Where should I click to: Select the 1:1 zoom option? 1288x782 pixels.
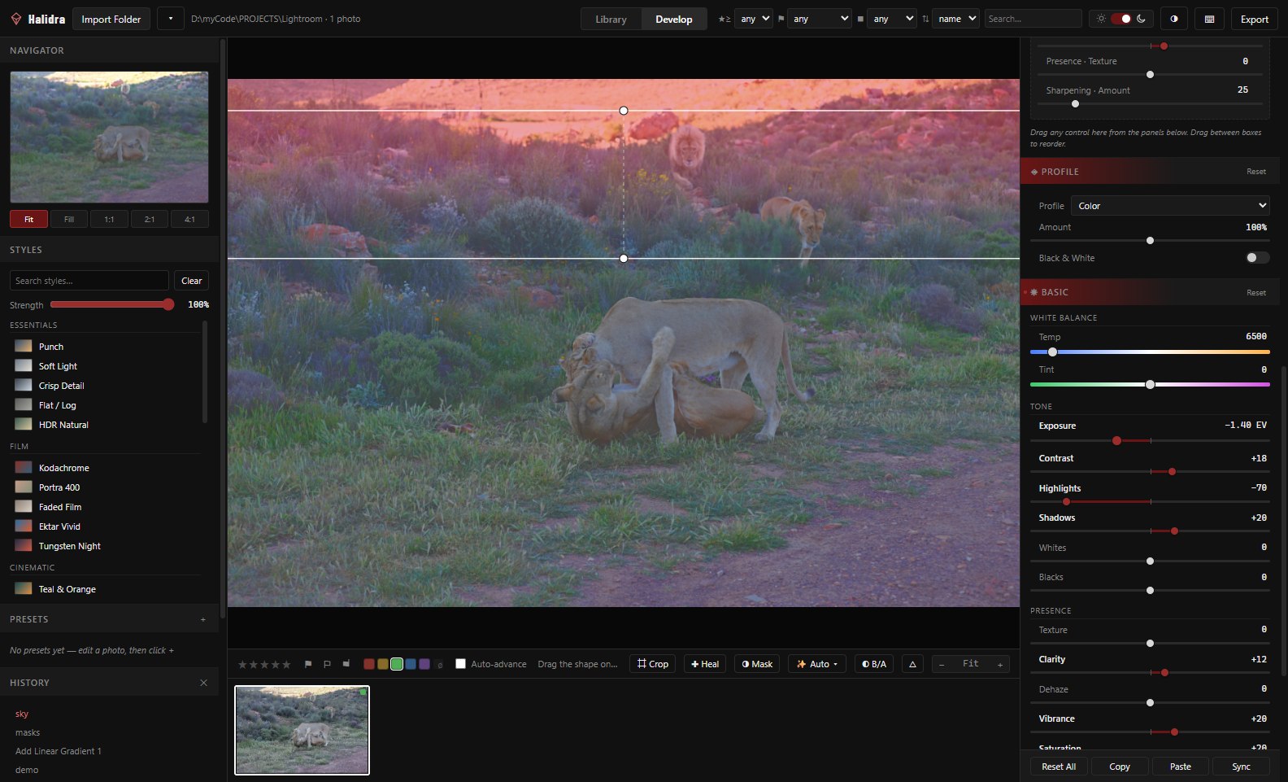pyautogui.click(x=109, y=219)
